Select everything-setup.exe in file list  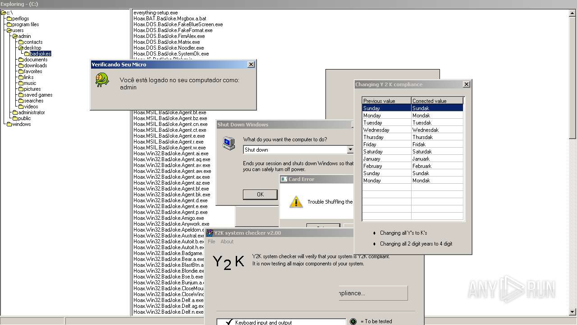point(156,13)
